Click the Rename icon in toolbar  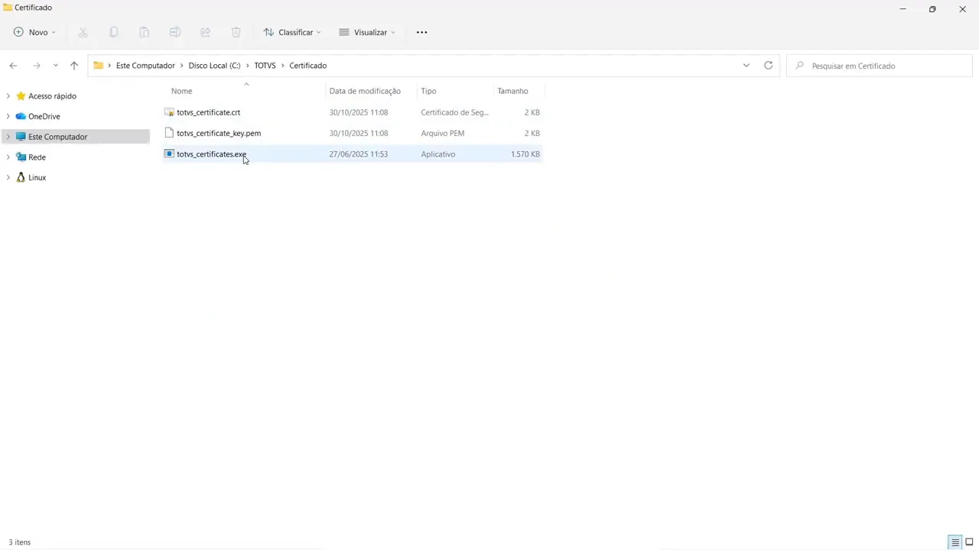click(174, 32)
